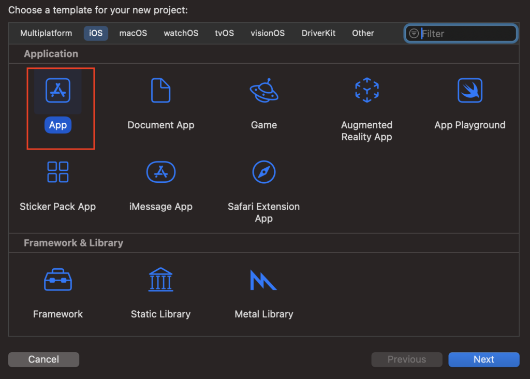Pick the Metal Library template icon

pos(263,280)
